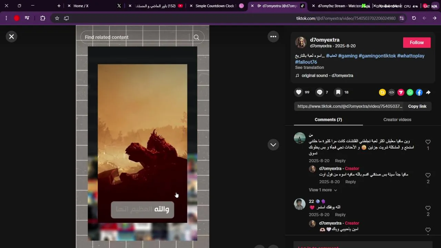Click original sound - d7omyextra link

[327, 75]
